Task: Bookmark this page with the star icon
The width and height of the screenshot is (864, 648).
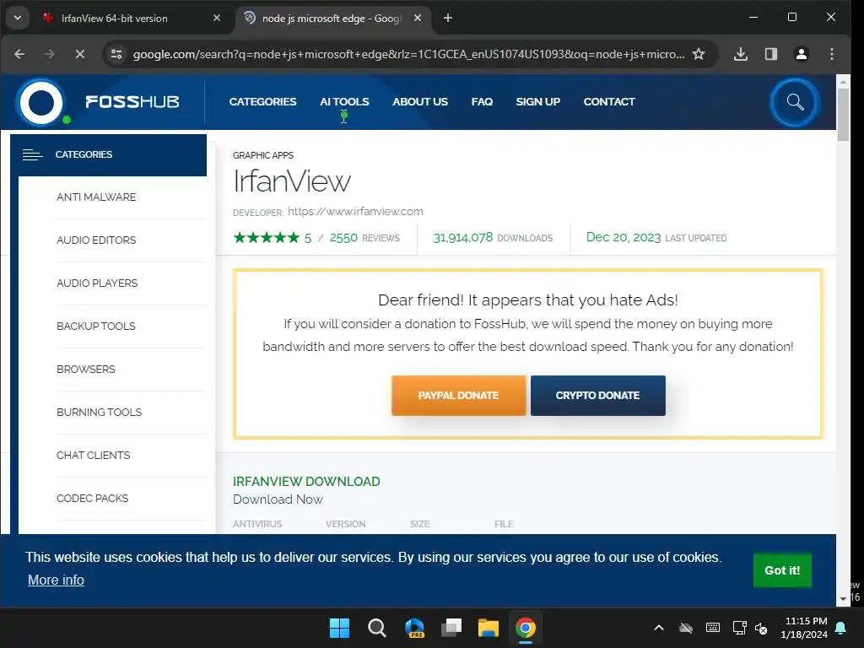Action: coord(699,54)
